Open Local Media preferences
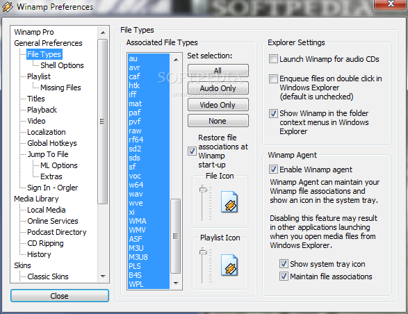This screenshot has width=408, height=314. [47, 210]
